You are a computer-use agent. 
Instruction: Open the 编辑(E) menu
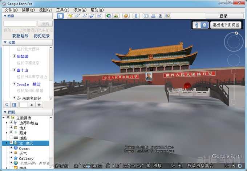[28, 10]
